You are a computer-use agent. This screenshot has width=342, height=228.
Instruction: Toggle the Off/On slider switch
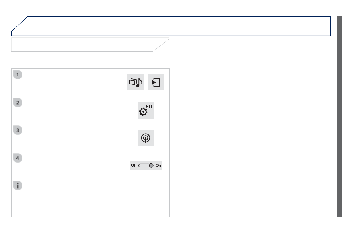(146, 165)
